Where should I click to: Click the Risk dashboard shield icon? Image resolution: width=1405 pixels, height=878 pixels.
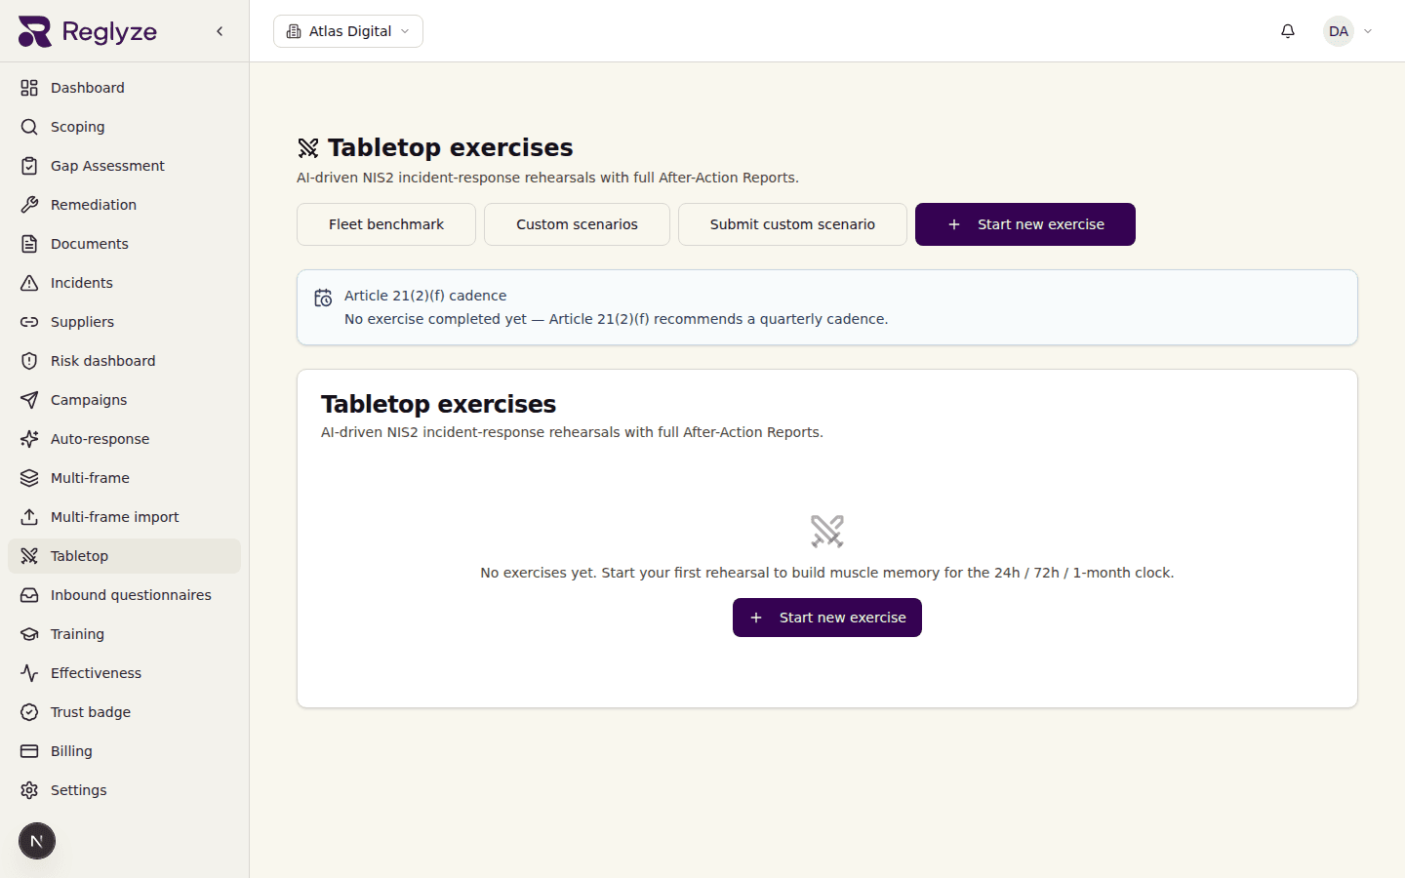(29, 361)
